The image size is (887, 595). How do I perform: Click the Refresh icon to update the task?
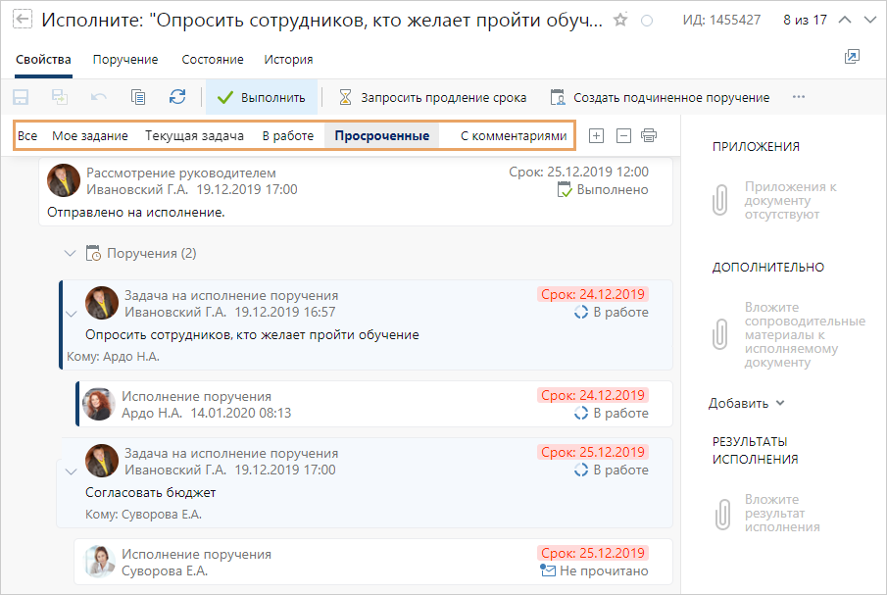click(176, 96)
